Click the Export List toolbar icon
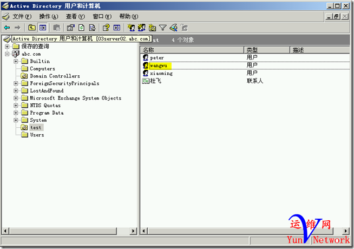354x249 pixels. [x=92, y=28]
